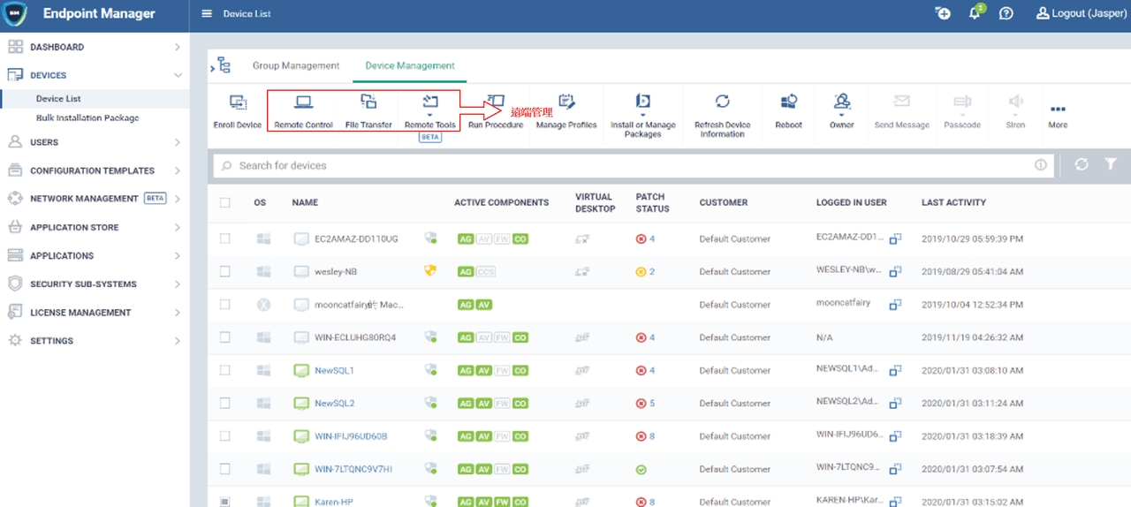Click the Send Message icon
This screenshot has height=507, width=1131.
[901, 102]
